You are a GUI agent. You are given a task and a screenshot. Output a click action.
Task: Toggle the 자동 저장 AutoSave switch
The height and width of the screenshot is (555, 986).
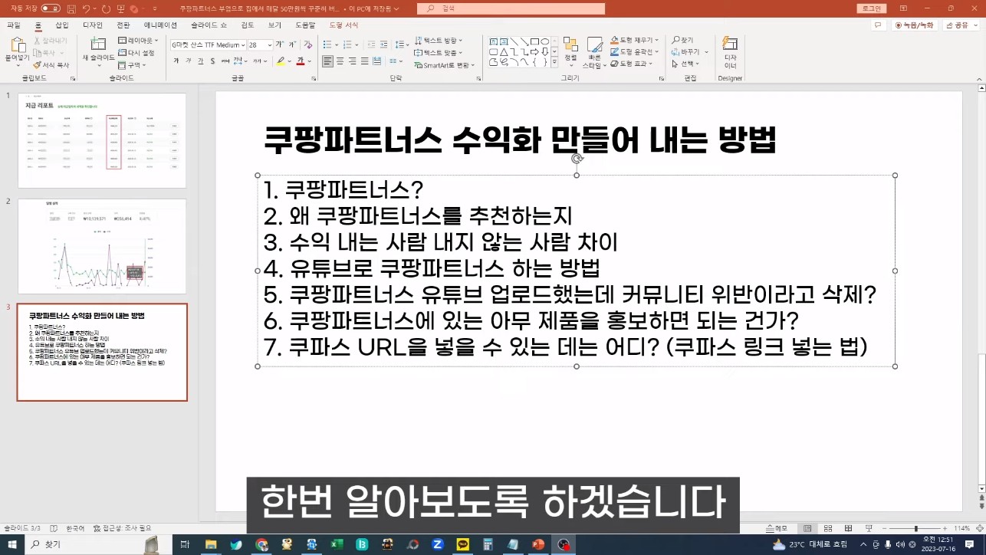[x=51, y=8]
